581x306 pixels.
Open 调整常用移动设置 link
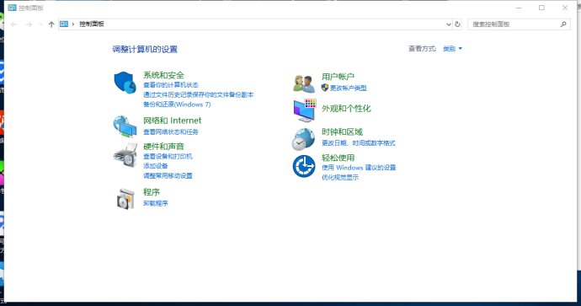click(168, 175)
